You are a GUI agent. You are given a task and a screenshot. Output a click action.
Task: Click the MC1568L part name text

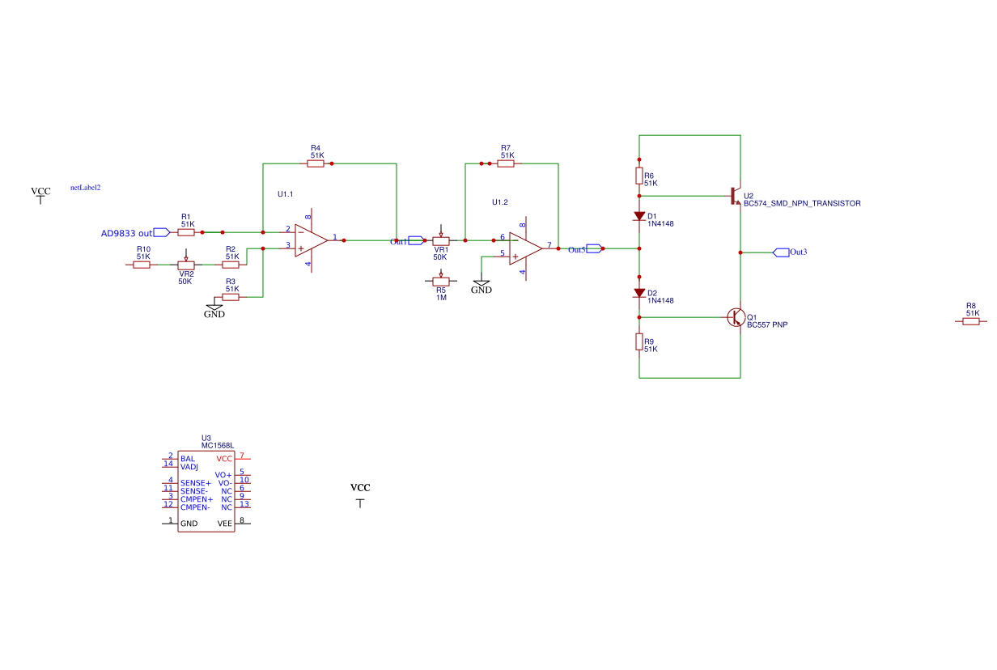[x=218, y=446]
